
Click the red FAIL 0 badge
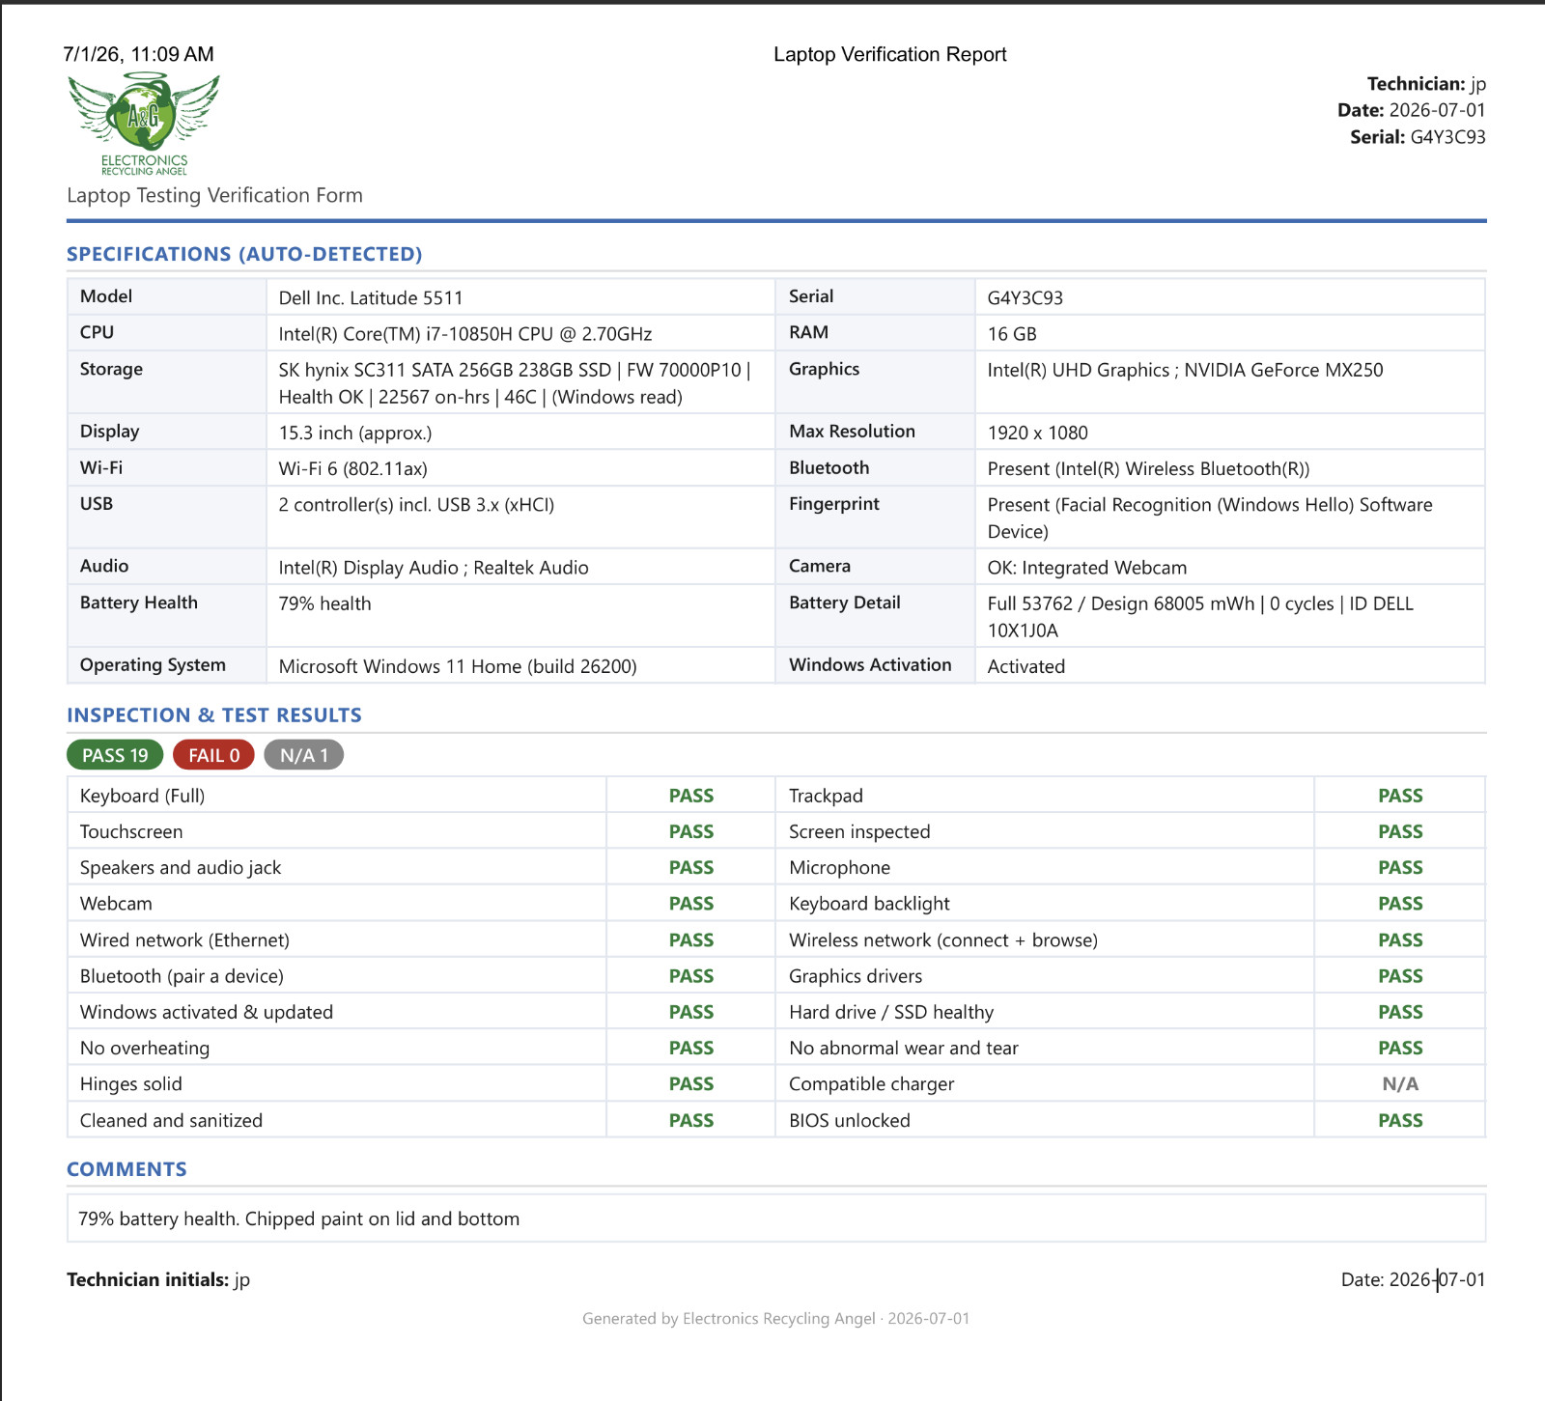[213, 755]
